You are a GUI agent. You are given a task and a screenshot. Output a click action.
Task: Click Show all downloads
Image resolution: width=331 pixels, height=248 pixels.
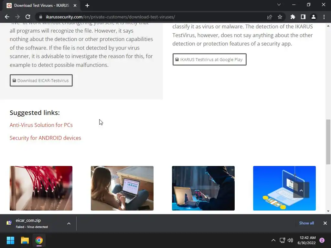[x=306, y=223]
